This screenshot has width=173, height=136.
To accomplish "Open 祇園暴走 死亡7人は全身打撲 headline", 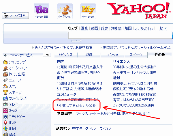I will (135, 83).
